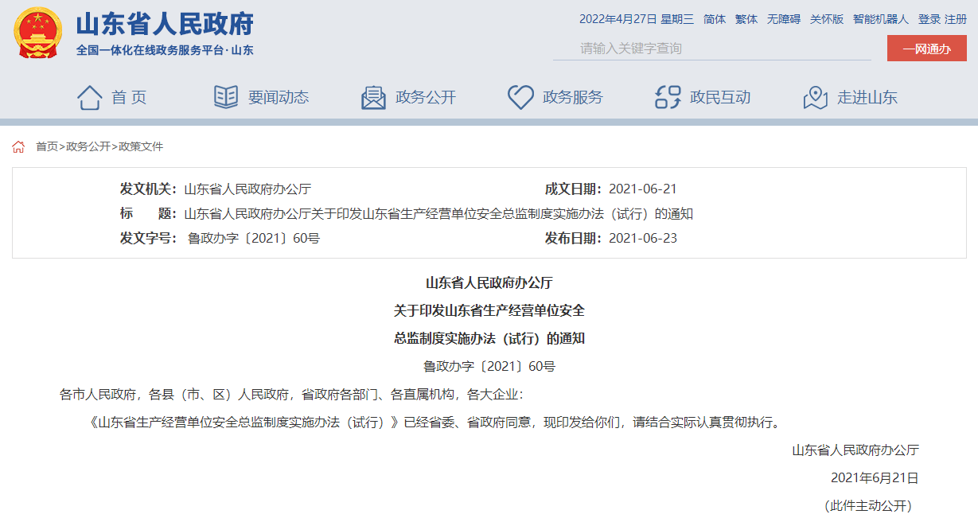978x518 pixels.
Task: Click the red 一网通办 button
Action: tap(925, 48)
